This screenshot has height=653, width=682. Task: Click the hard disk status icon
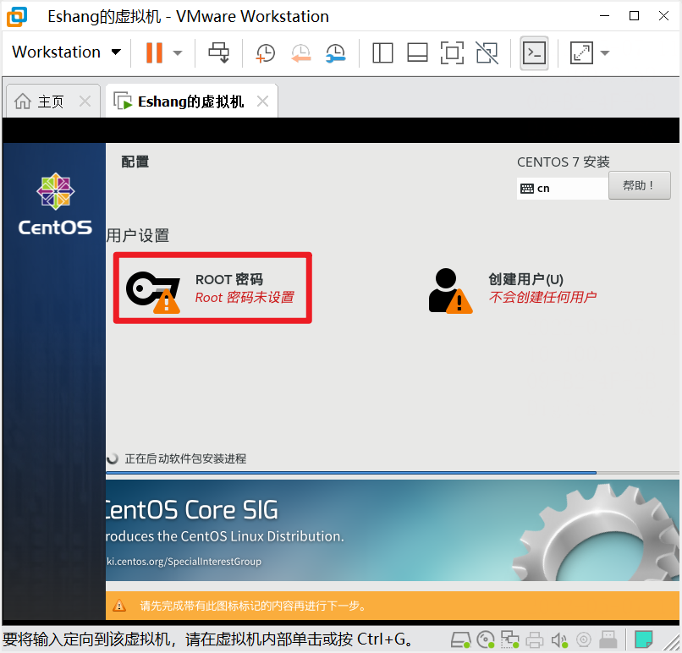pos(460,639)
